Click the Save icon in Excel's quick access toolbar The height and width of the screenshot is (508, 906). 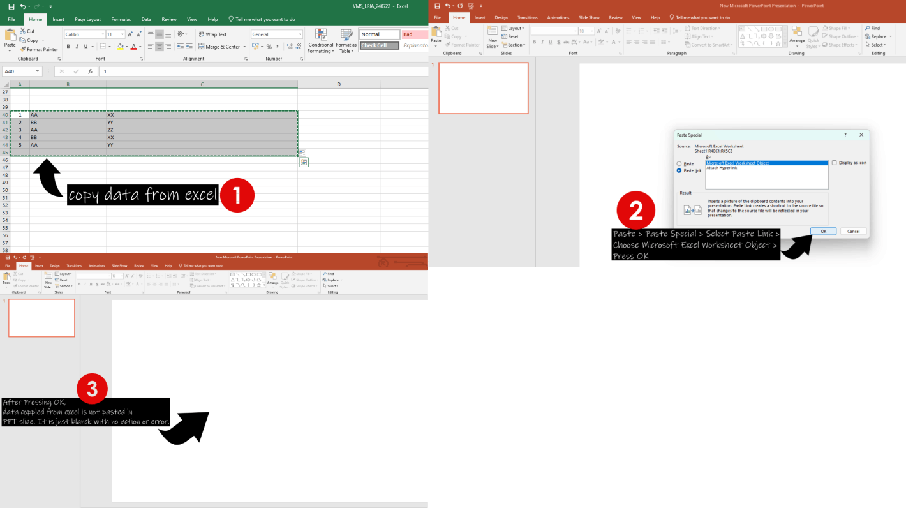point(11,6)
